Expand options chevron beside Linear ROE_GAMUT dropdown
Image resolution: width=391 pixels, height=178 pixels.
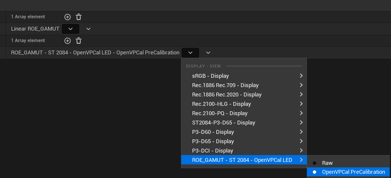click(88, 29)
